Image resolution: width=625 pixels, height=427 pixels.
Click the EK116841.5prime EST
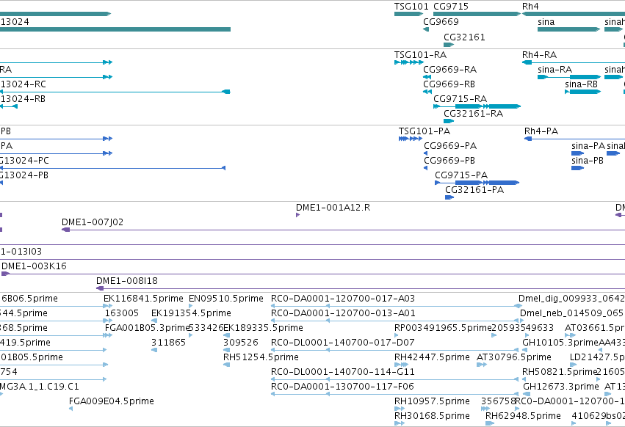[108, 306]
